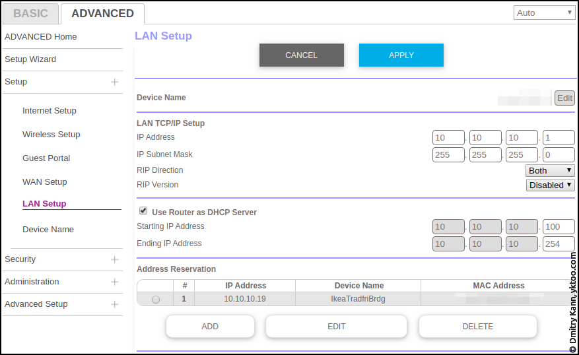Focus first octet of IP Subnet Mask

click(x=448, y=155)
